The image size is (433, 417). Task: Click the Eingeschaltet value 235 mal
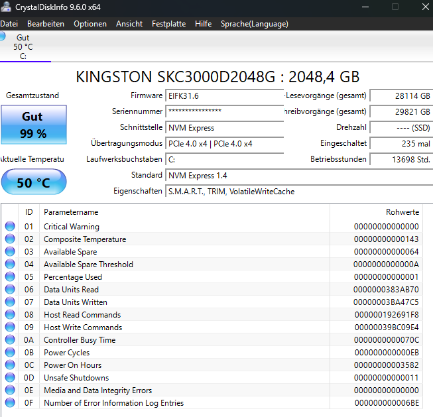[x=401, y=144]
